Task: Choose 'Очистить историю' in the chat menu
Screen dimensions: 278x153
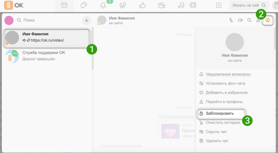Action: point(223,122)
